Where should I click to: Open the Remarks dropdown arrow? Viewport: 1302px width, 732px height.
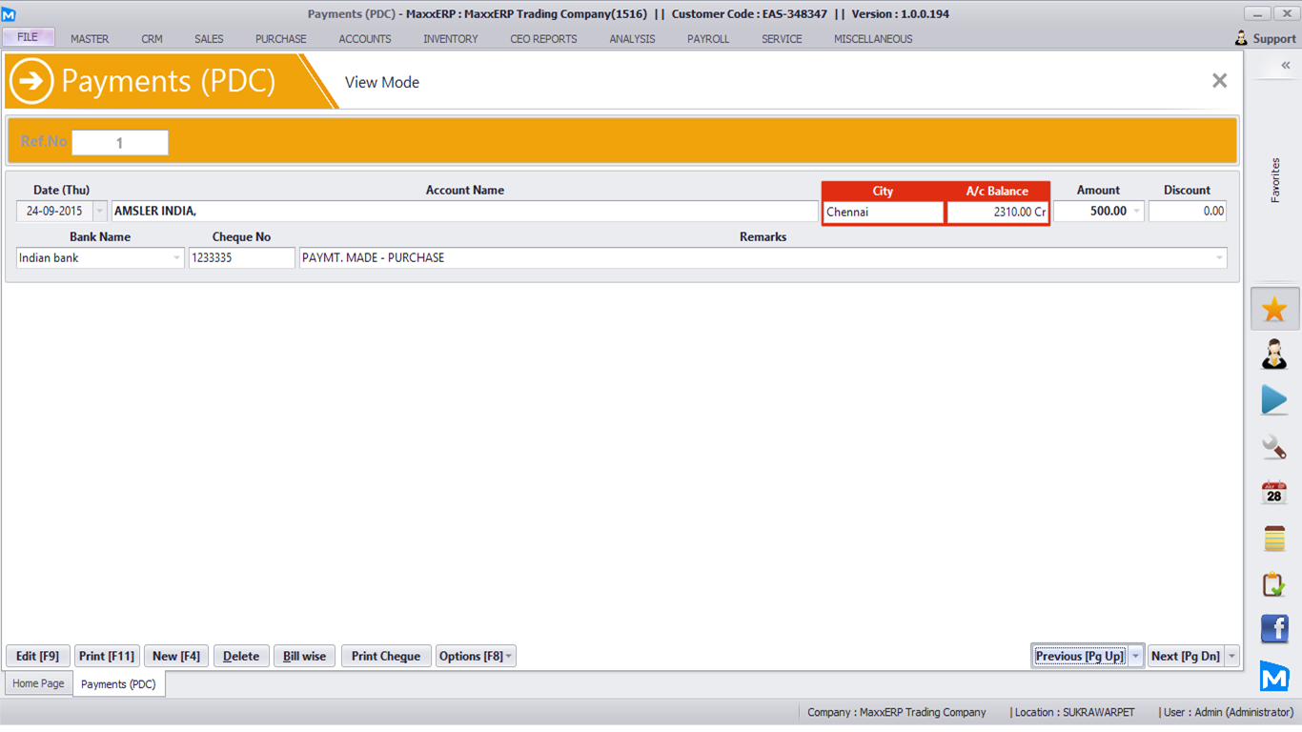[1219, 258]
